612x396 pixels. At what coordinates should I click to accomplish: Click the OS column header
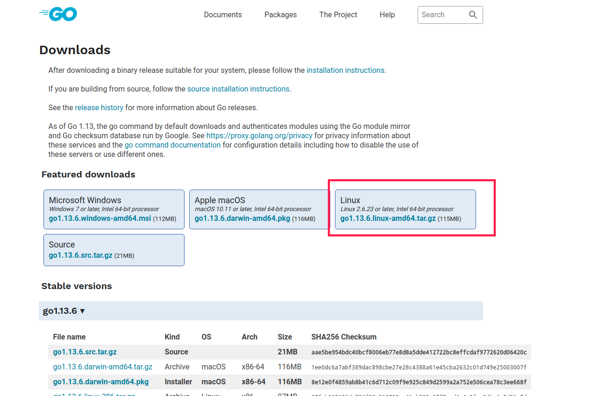click(206, 337)
